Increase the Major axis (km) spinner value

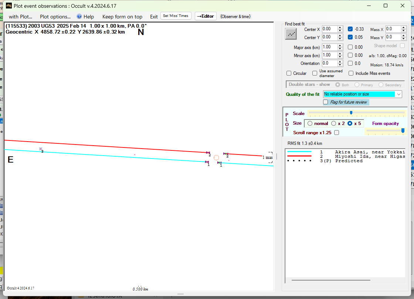(340, 46)
